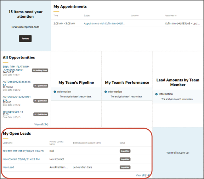Image resolution: width=204 pixels, height=179 pixels.
Task: View all 14 open leads
Action: (x=143, y=175)
